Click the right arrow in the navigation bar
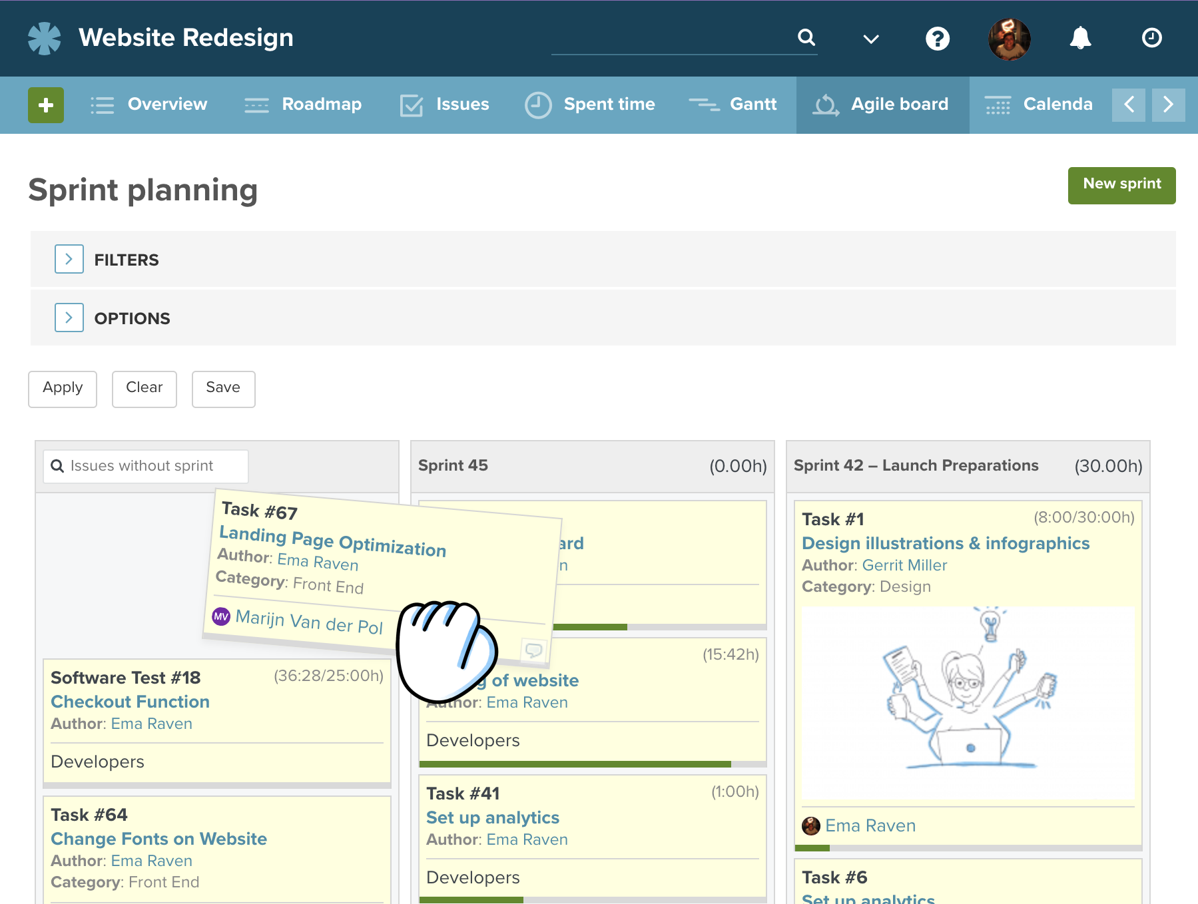The width and height of the screenshot is (1198, 904). point(1168,105)
